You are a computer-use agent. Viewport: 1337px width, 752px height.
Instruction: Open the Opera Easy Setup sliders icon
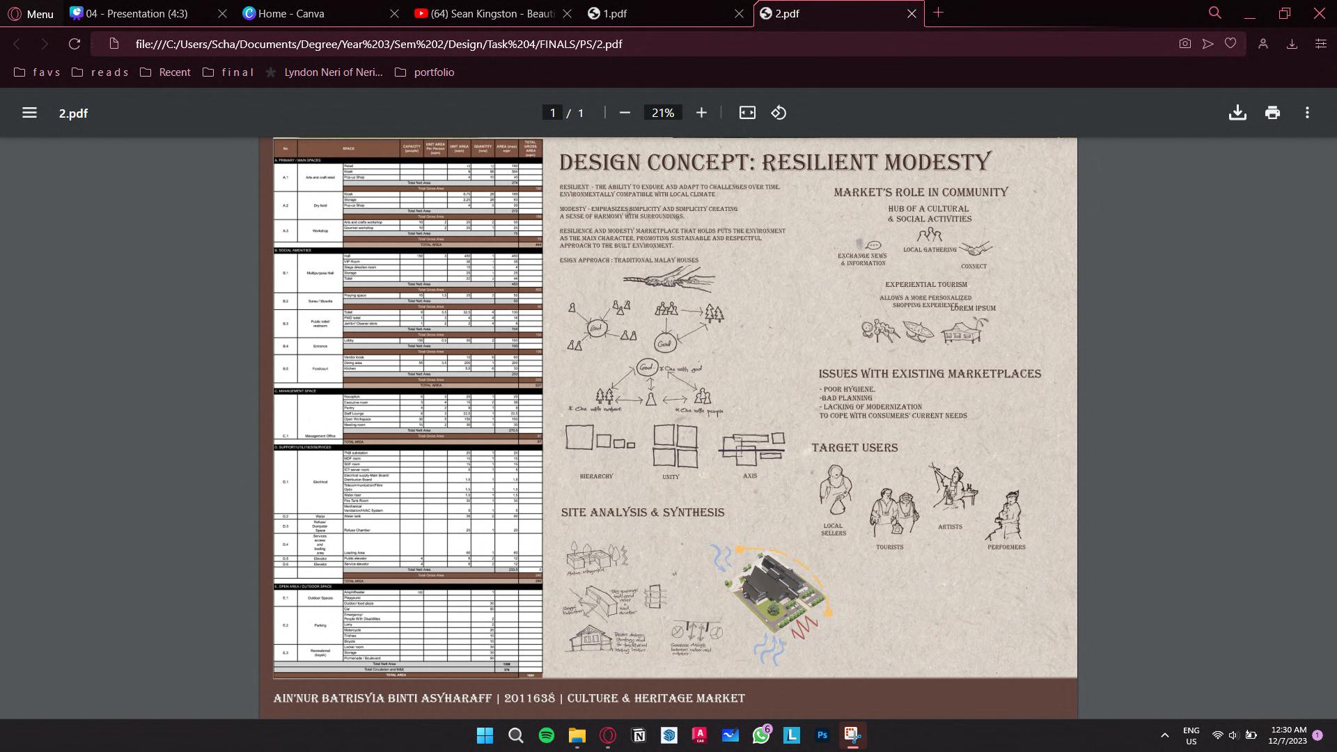click(x=1320, y=44)
